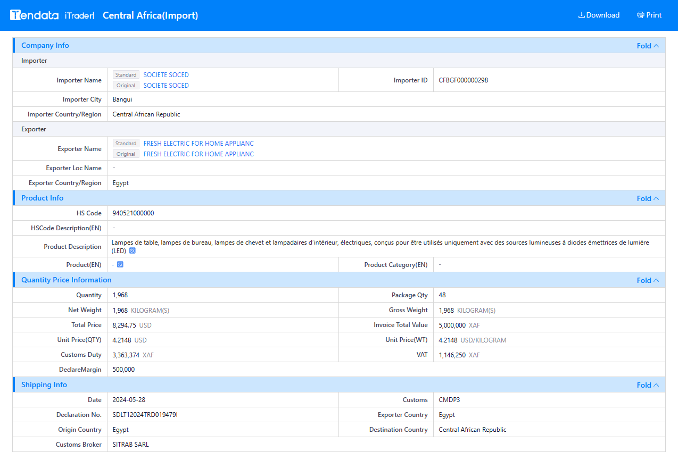Click the Standard tag beside exporter name
678x460 pixels.
click(x=126, y=144)
